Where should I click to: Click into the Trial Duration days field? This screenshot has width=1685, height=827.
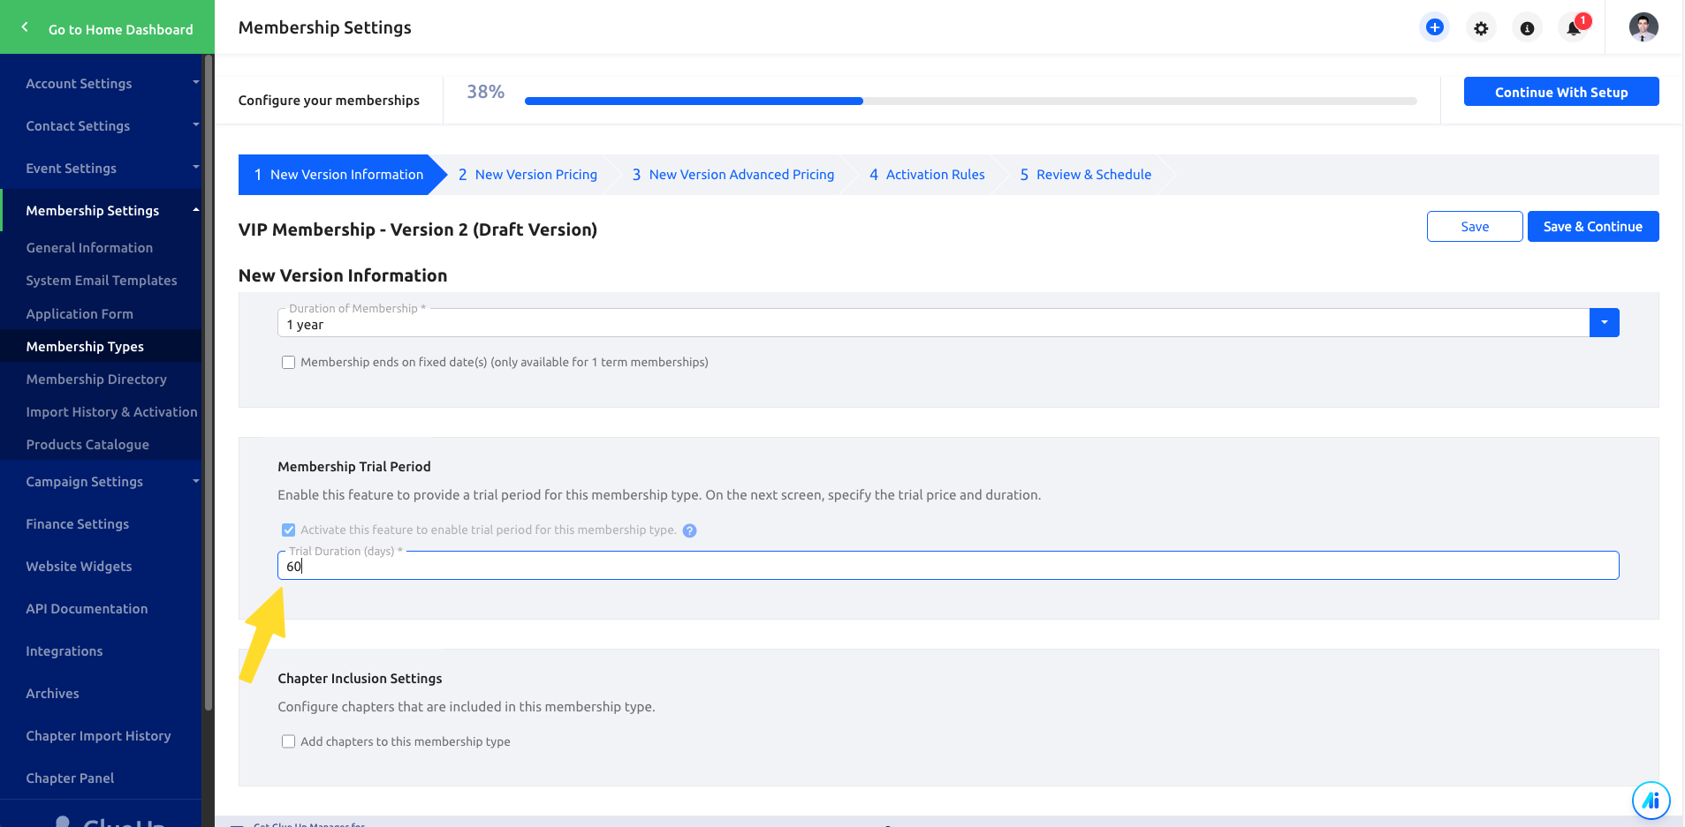(x=947, y=567)
